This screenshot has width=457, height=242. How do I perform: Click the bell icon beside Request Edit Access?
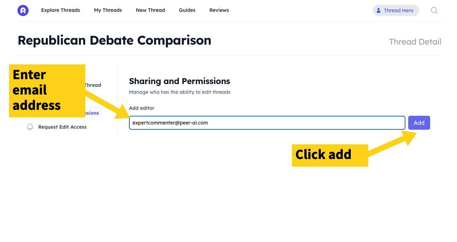click(30, 127)
